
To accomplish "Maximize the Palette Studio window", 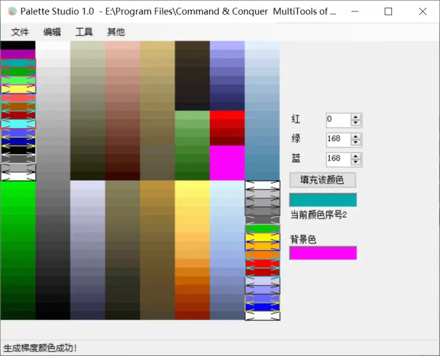I will pyautogui.click(x=389, y=11).
